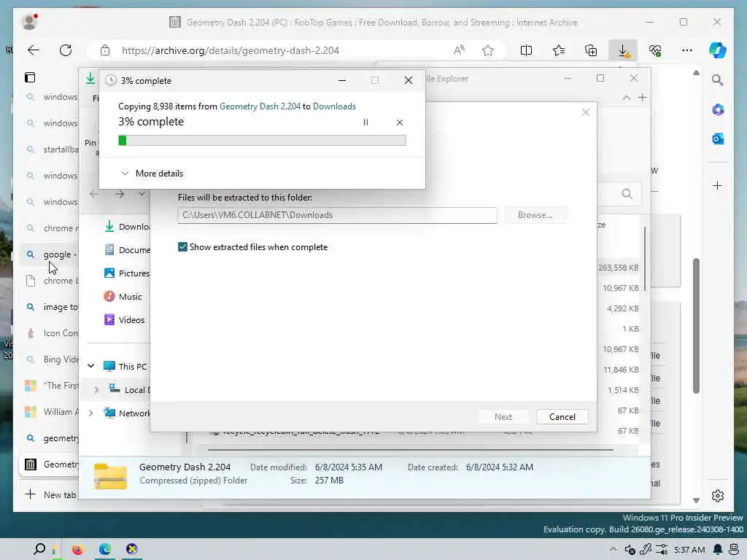
Task: Open the Favorites list icon
Action: pyautogui.click(x=559, y=50)
